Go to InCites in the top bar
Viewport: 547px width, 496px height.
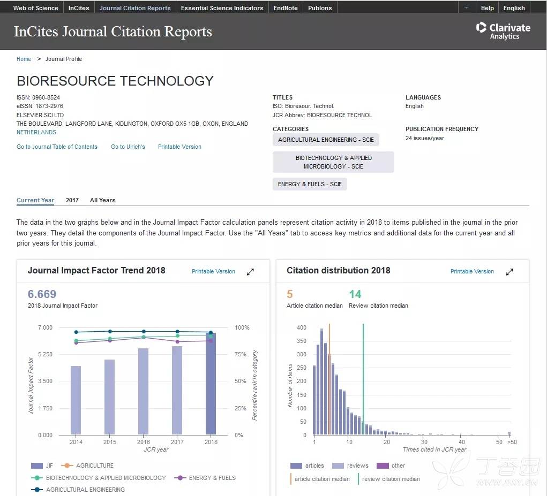pos(79,7)
